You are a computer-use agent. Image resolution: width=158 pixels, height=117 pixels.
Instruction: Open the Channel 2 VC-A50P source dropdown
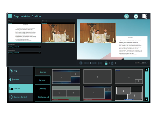coord(58,23)
